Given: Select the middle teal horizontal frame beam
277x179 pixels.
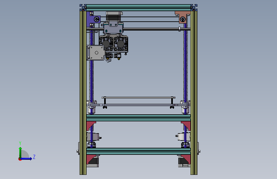Looking at the screenshot, I should pyautogui.click(x=139, y=118).
